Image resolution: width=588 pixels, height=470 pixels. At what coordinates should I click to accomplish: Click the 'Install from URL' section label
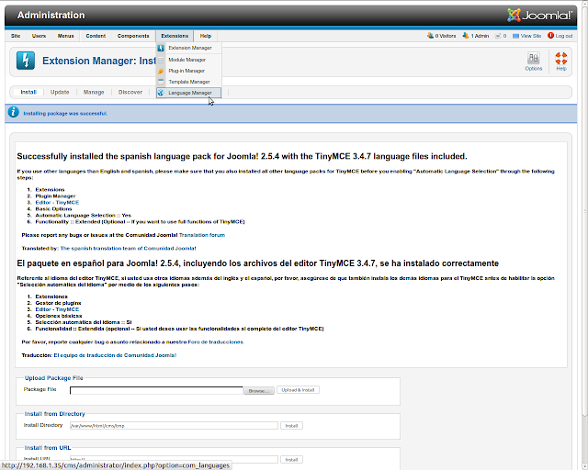48,448
